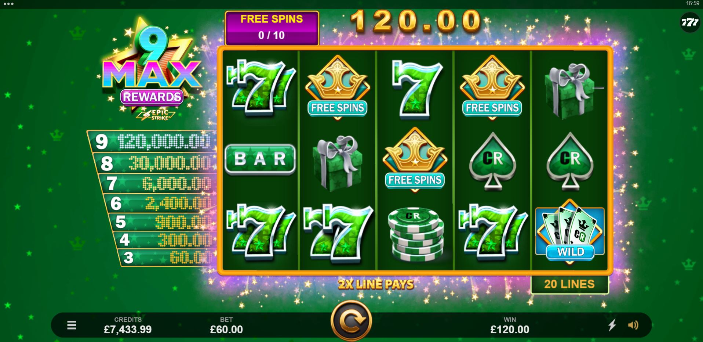Click the green gift box on reel five
703x342 pixels.
click(x=570, y=91)
